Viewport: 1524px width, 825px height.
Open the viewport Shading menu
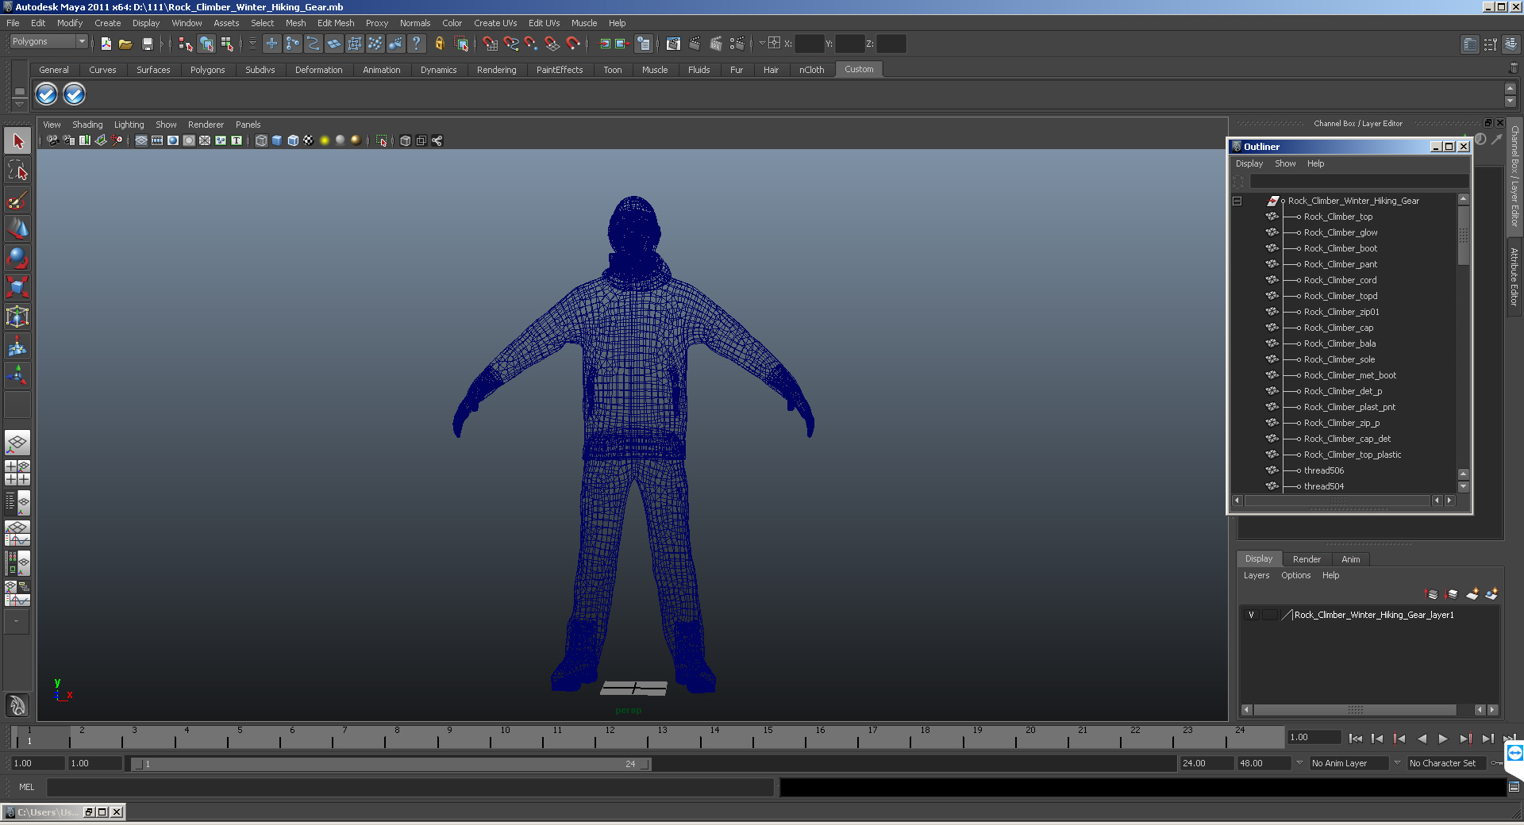point(87,125)
